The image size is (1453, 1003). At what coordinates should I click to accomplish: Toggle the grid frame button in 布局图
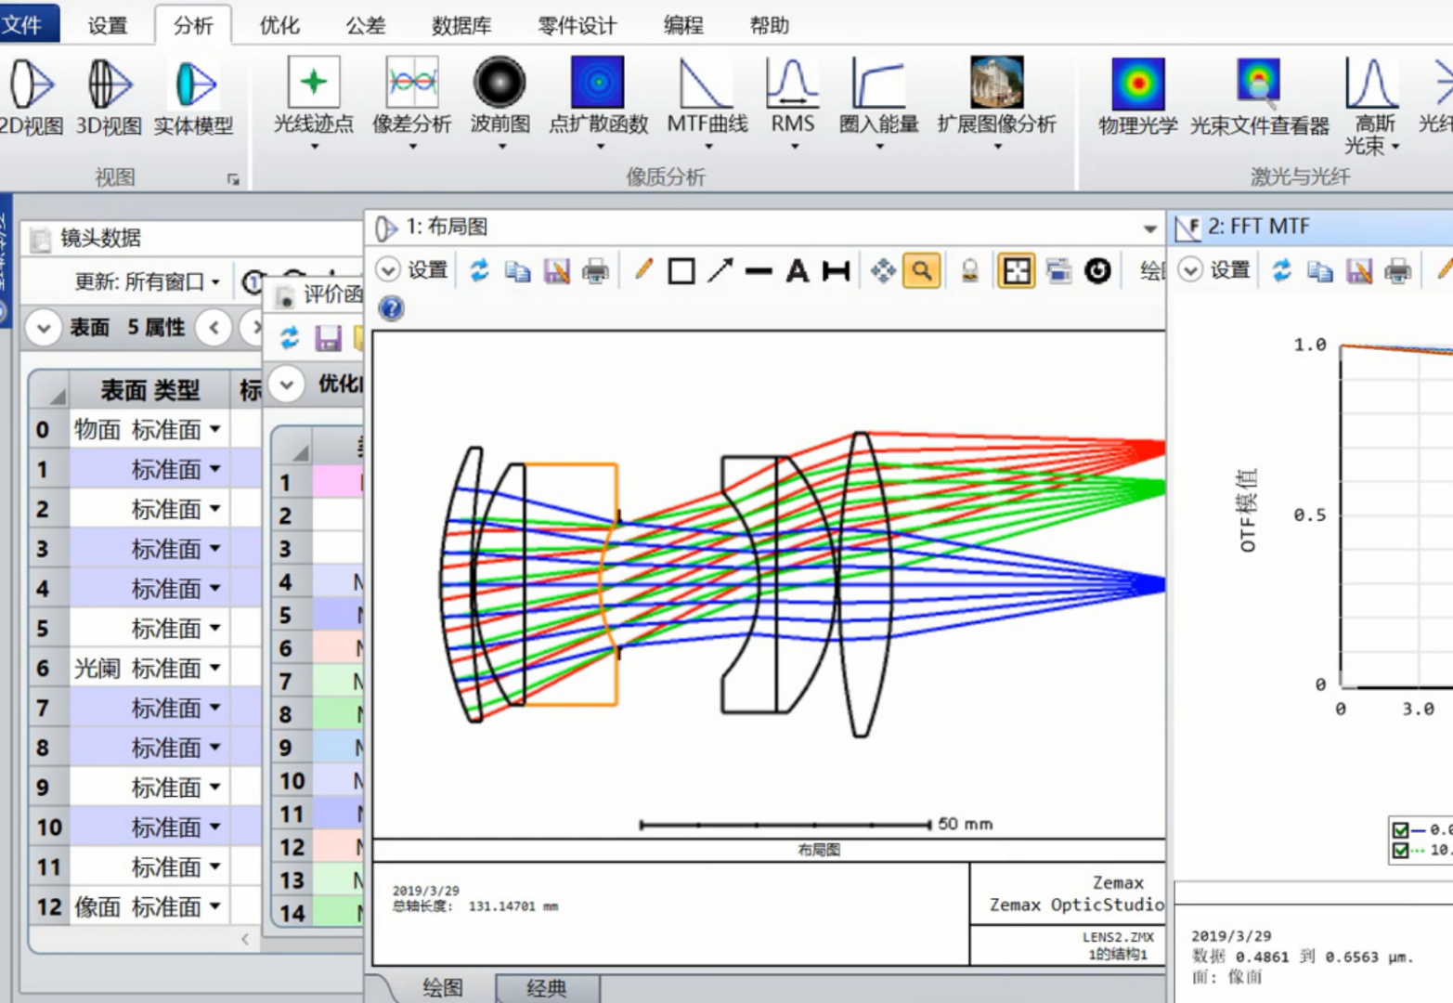pos(1017,270)
